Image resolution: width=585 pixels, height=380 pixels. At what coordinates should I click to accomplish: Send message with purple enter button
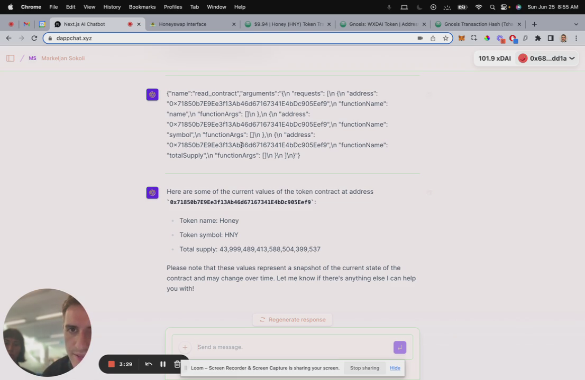tap(399, 347)
